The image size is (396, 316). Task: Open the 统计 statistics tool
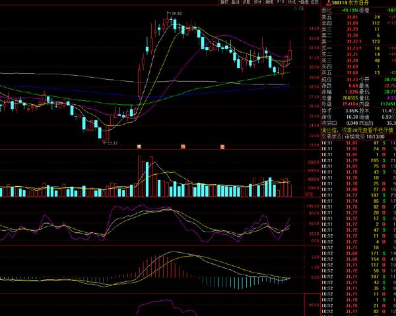[x=257, y=2]
